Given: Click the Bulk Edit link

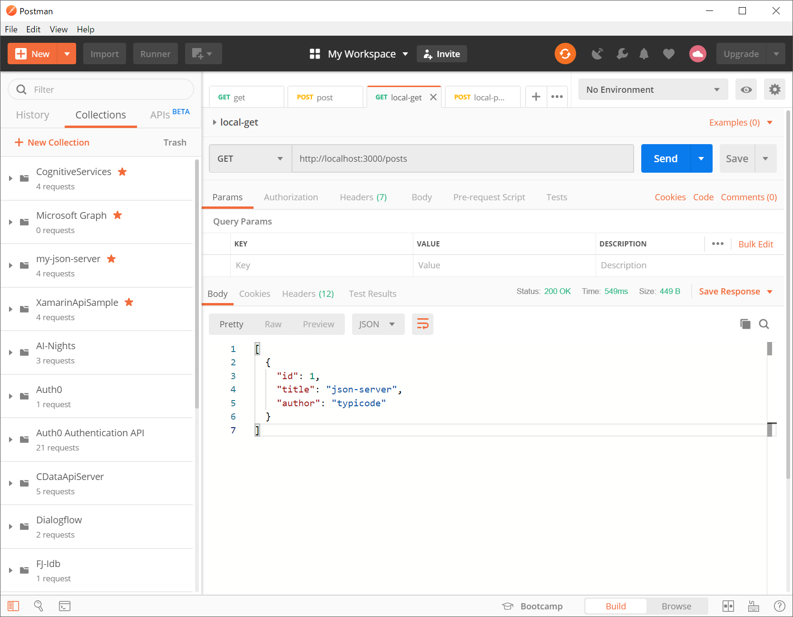Looking at the screenshot, I should [755, 244].
